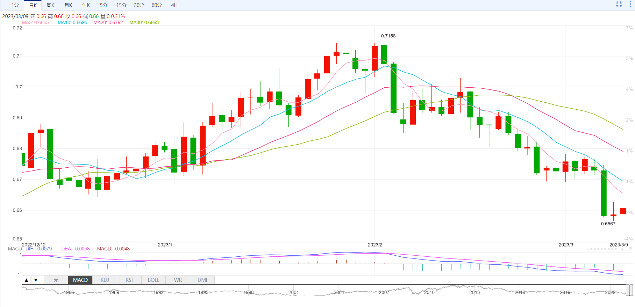Image resolution: width=635 pixels, height=307 pixels.
Task: Select 无 to hide the indicator
Action: tap(56, 280)
